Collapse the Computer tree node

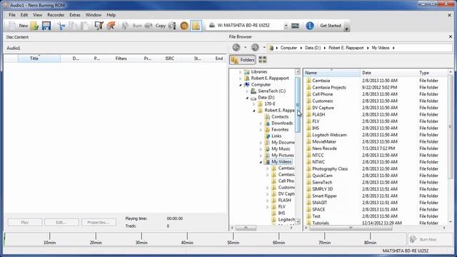pyautogui.click(x=241, y=85)
